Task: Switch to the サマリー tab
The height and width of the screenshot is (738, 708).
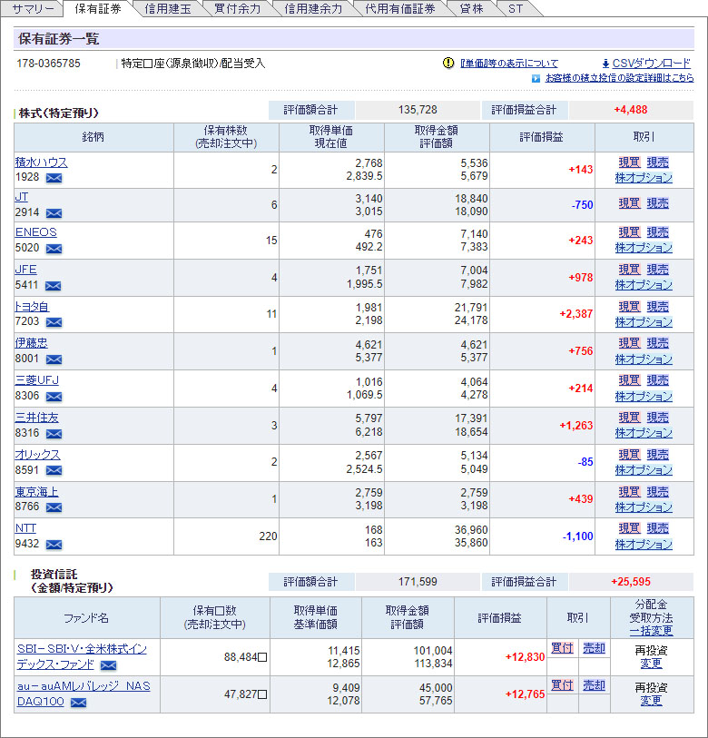Action: [34, 9]
